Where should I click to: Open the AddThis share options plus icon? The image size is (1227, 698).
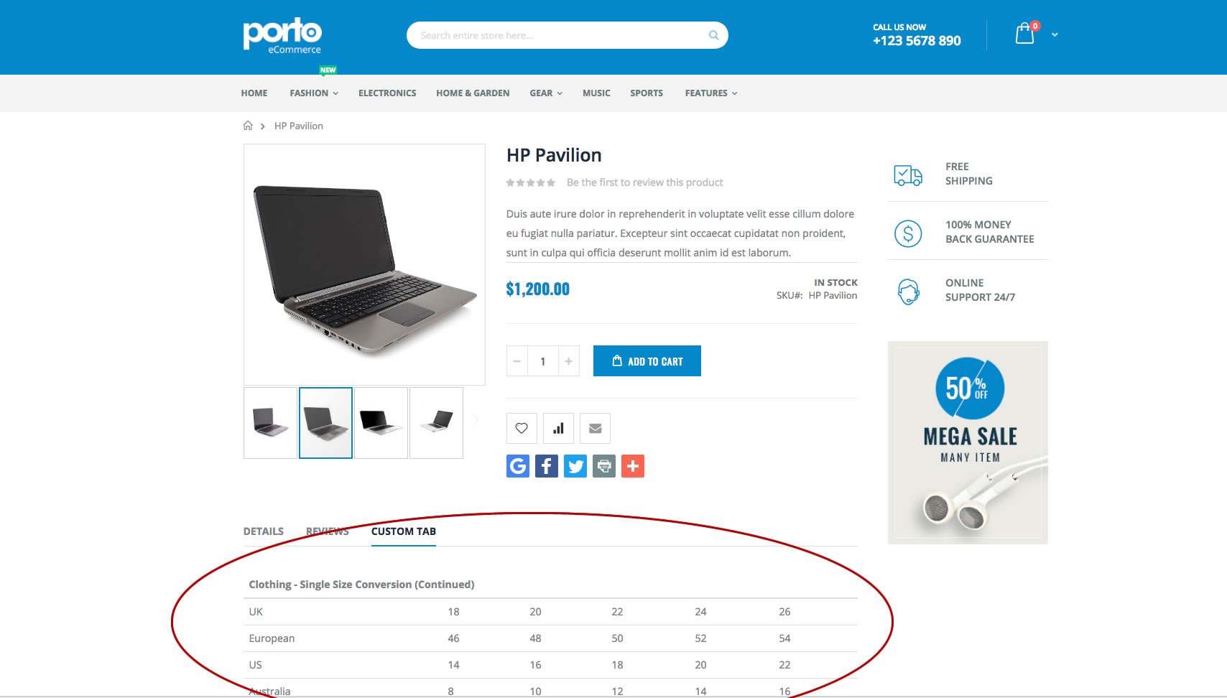click(x=632, y=465)
